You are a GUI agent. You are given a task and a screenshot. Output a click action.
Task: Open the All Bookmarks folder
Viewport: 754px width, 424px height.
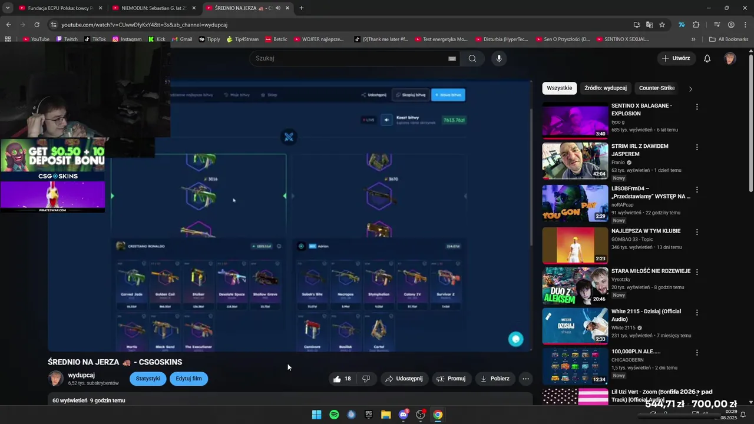click(x=729, y=39)
